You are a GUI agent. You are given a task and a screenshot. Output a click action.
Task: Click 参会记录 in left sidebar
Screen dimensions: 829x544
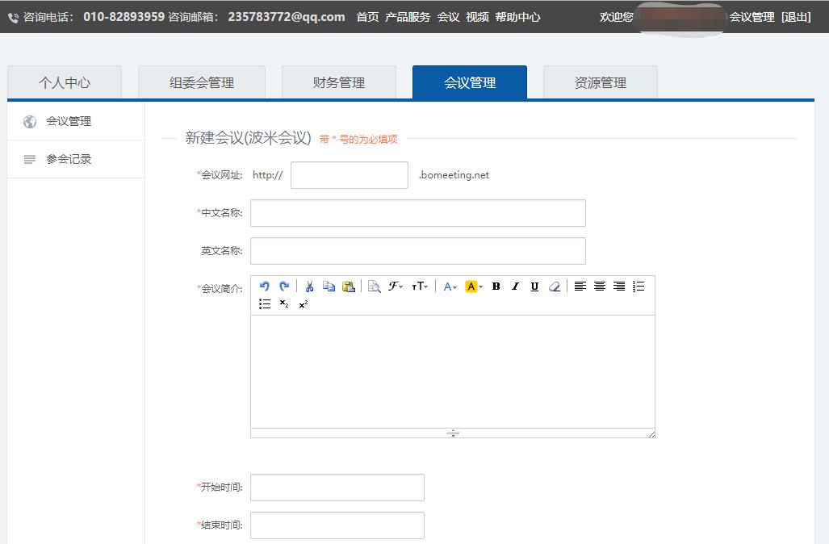(x=69, y=159)
